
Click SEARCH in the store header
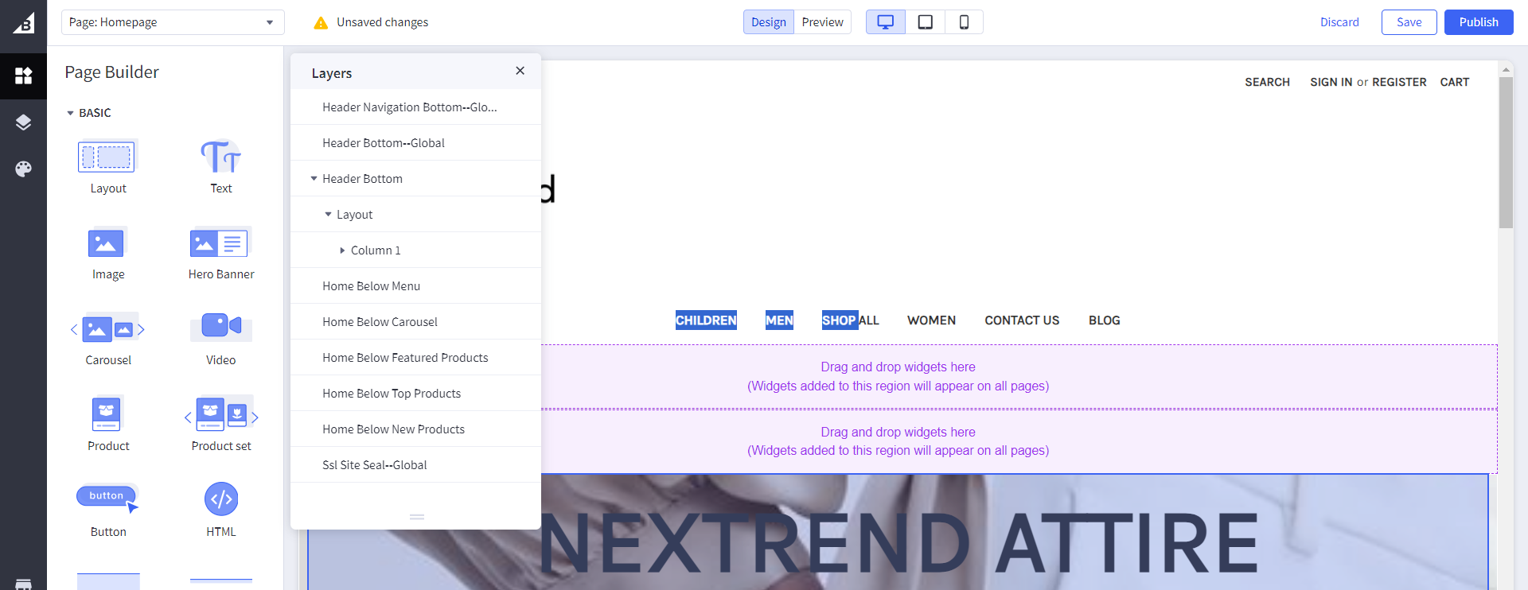(1267, 82)
